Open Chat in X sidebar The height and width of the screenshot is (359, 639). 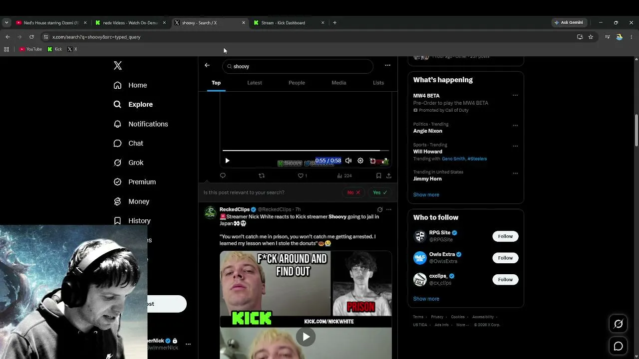point(128,143)
